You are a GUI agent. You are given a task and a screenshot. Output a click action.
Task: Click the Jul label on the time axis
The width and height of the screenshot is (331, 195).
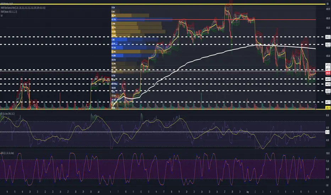(98, 192)
